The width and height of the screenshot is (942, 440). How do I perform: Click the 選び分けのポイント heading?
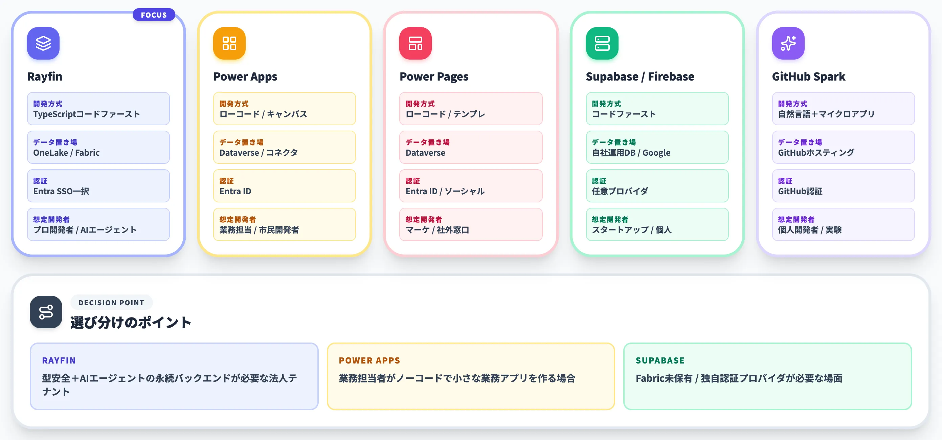(131, 322)
